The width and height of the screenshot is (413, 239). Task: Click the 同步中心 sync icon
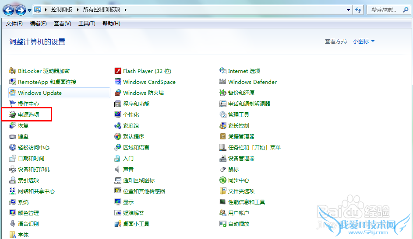point(223,180)
